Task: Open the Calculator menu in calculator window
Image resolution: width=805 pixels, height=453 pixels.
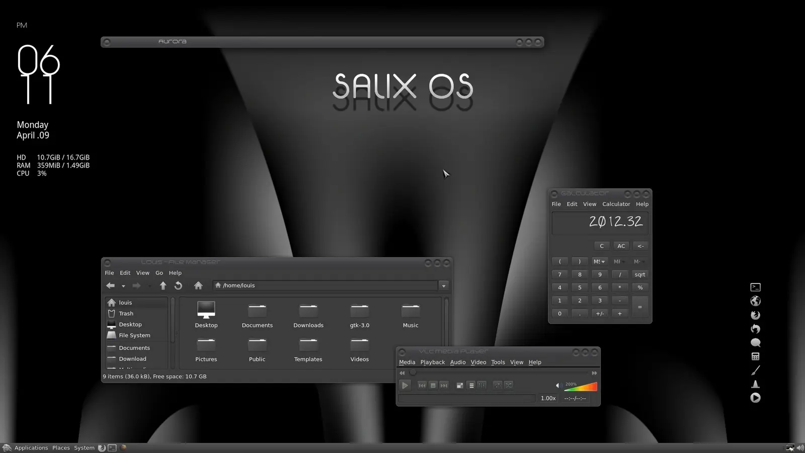Action: pyautogui.click(x=616, y=204)
